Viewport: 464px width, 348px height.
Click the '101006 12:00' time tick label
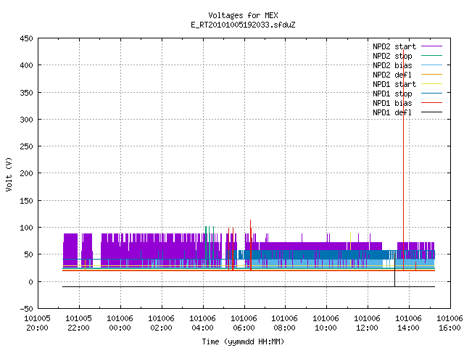pyautogui.click(x=368, y=323)
